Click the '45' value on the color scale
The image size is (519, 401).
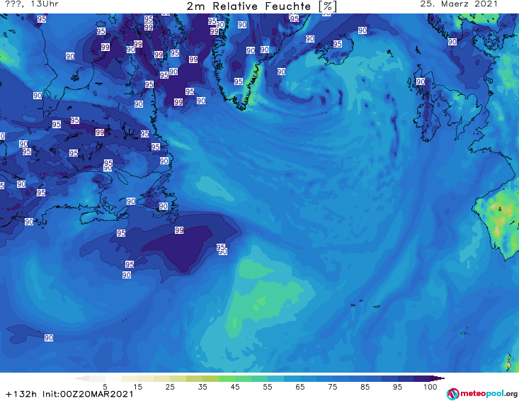pyautogui.click(x=235, y=387)
